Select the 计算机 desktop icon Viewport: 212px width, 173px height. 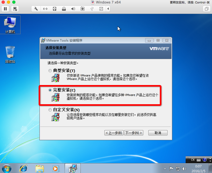pos(10,25)
